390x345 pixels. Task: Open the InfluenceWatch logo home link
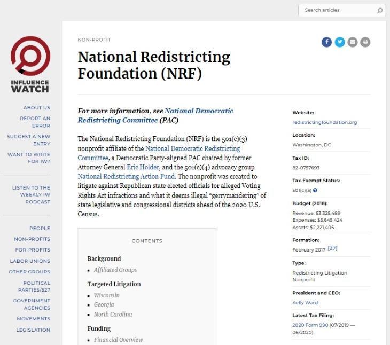(x=30, y=65)
